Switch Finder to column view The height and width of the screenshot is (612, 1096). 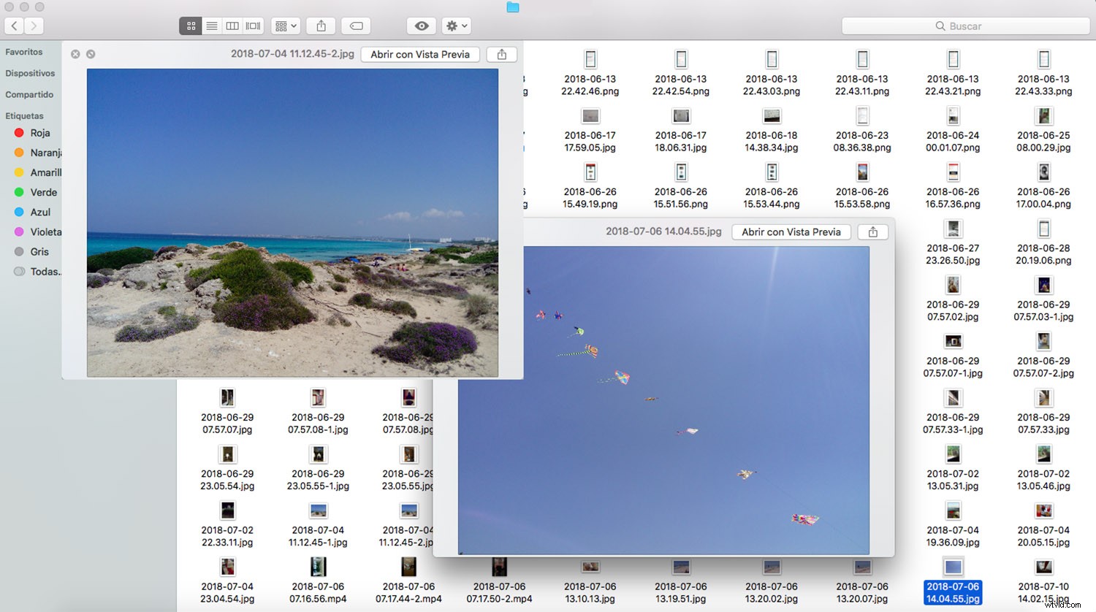[x=232, y=26]
